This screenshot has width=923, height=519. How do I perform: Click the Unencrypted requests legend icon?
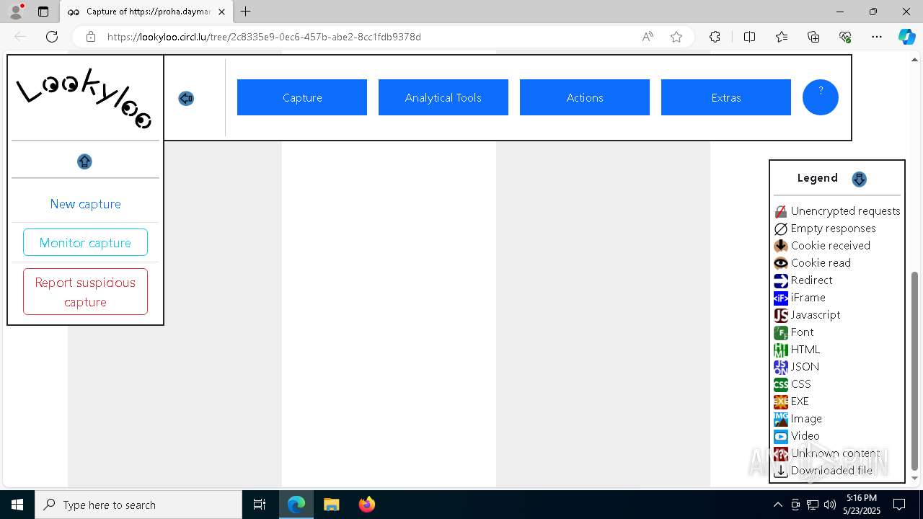781,211
